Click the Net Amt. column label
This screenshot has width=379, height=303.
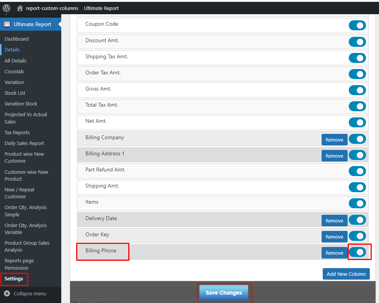tap(96, 121)
